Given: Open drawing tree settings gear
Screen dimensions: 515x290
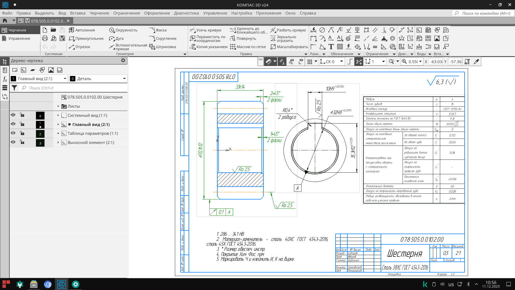Looking at the screenshot, I should [123, 60].
